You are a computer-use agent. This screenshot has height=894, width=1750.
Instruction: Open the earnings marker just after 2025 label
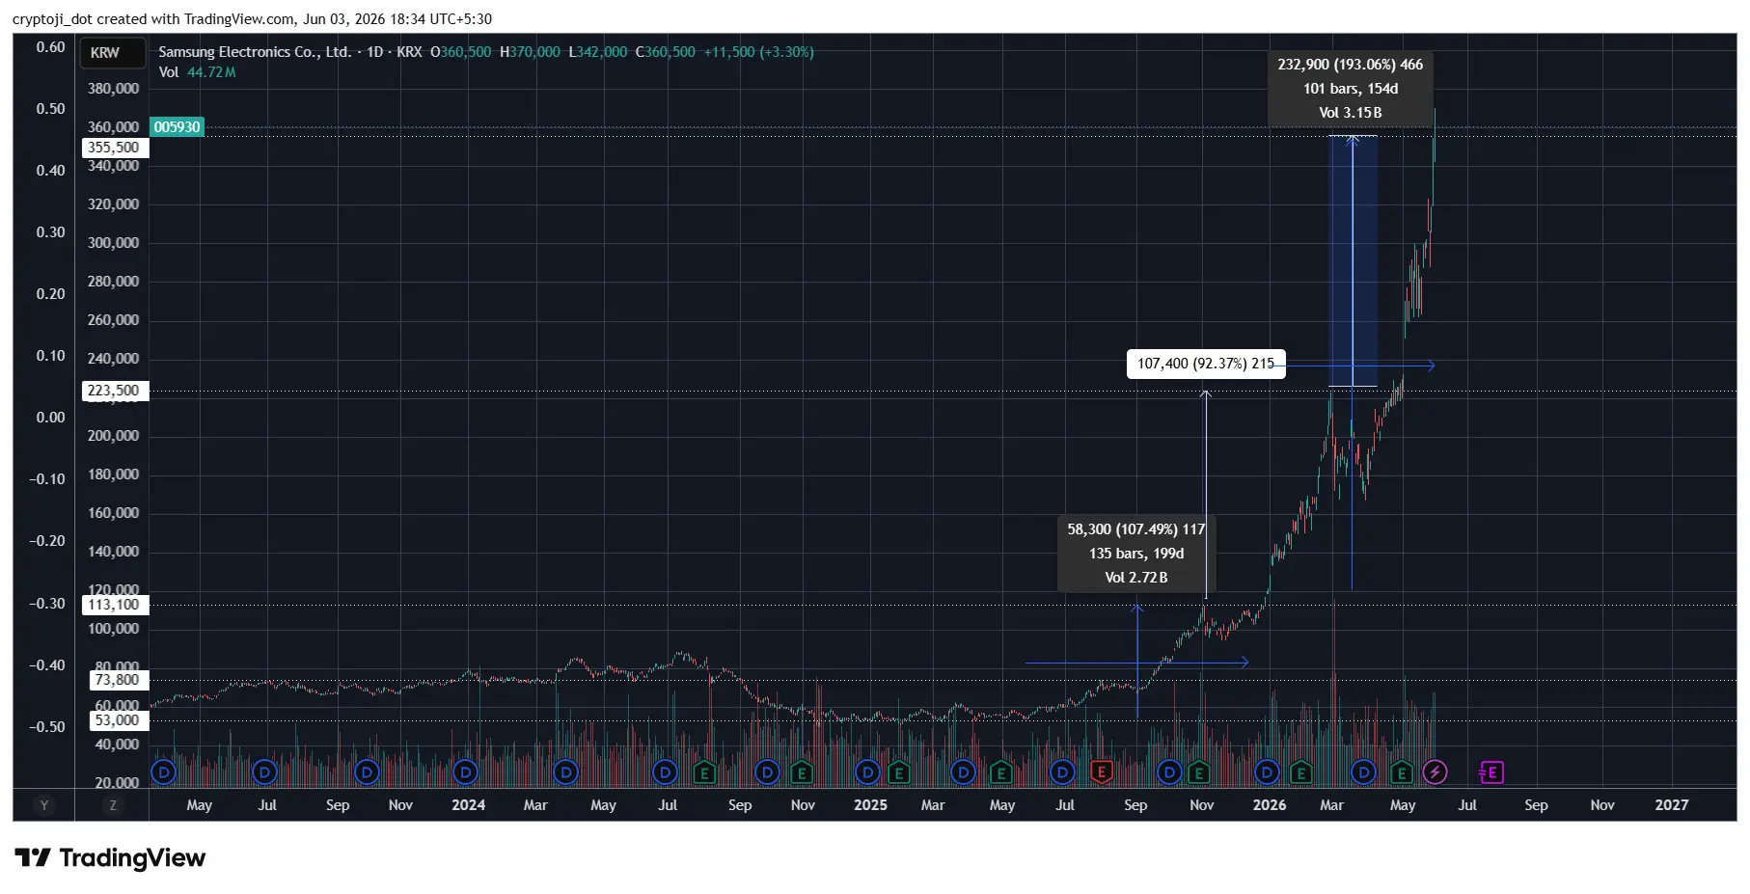coord(899,772)
